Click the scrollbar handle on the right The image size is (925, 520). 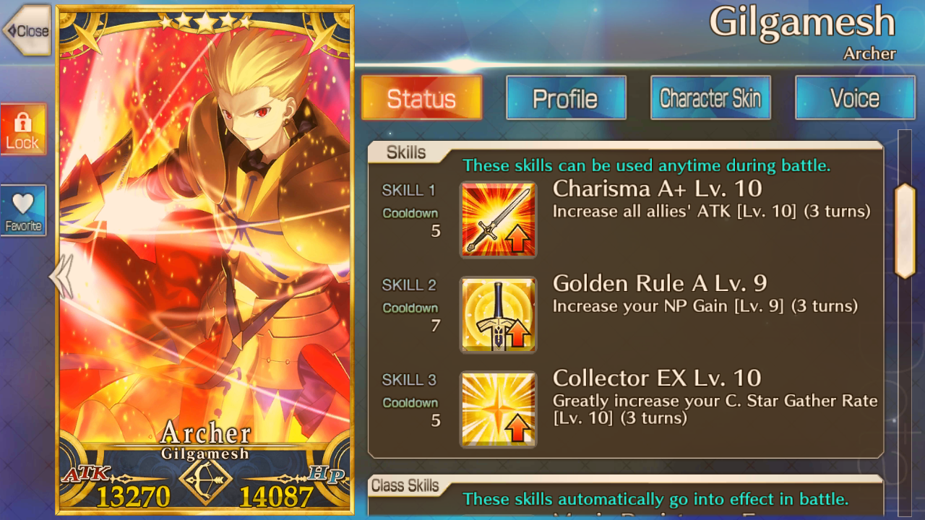pos(905,231)
